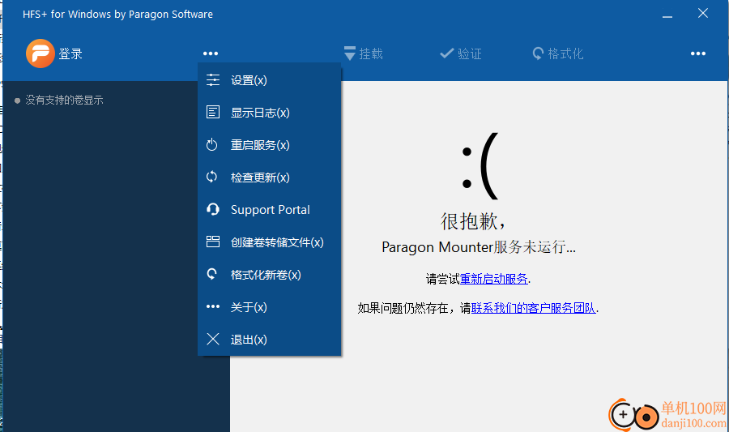This screenshot has height=432, width=729.
Task: Click the dots icon beside 关于(x)
Action: (x=213, y=306)
